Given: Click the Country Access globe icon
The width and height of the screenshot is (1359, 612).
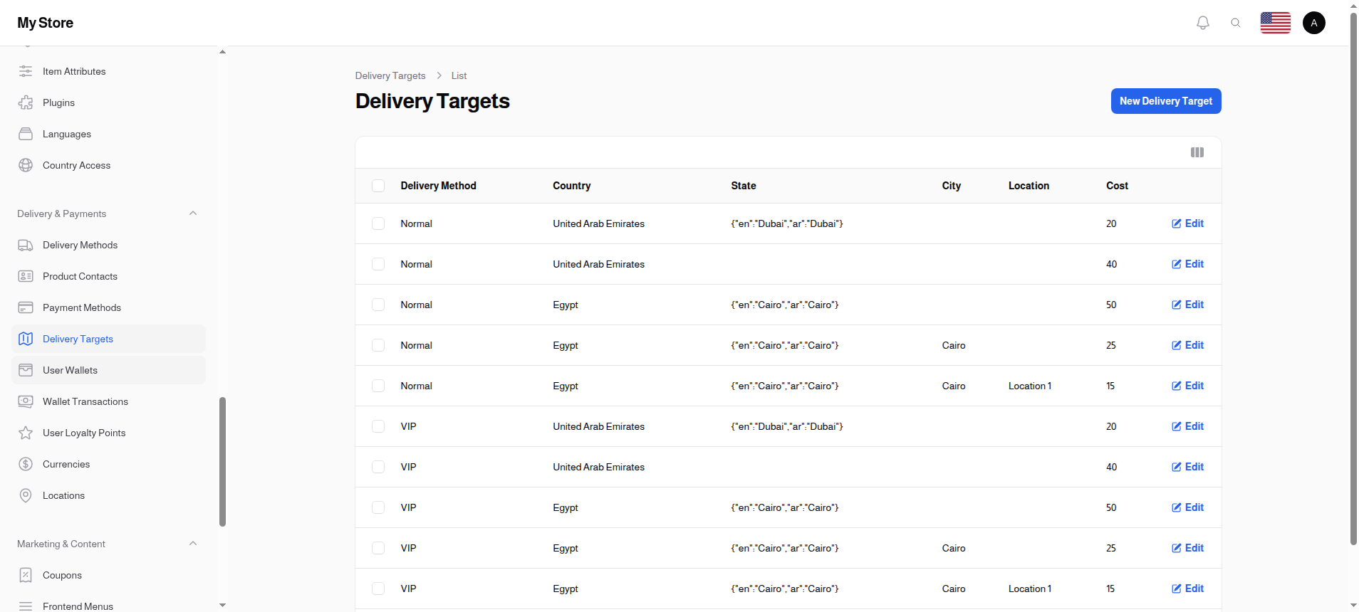Looking at the screenshot, I should (x=26, y=165).
